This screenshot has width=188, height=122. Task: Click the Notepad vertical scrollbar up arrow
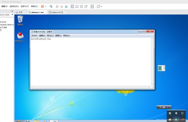point(152,39)
